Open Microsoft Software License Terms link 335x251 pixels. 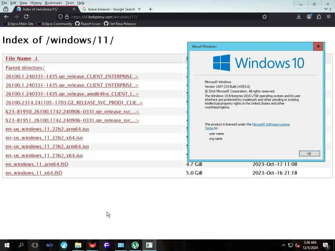click(271, 124)
